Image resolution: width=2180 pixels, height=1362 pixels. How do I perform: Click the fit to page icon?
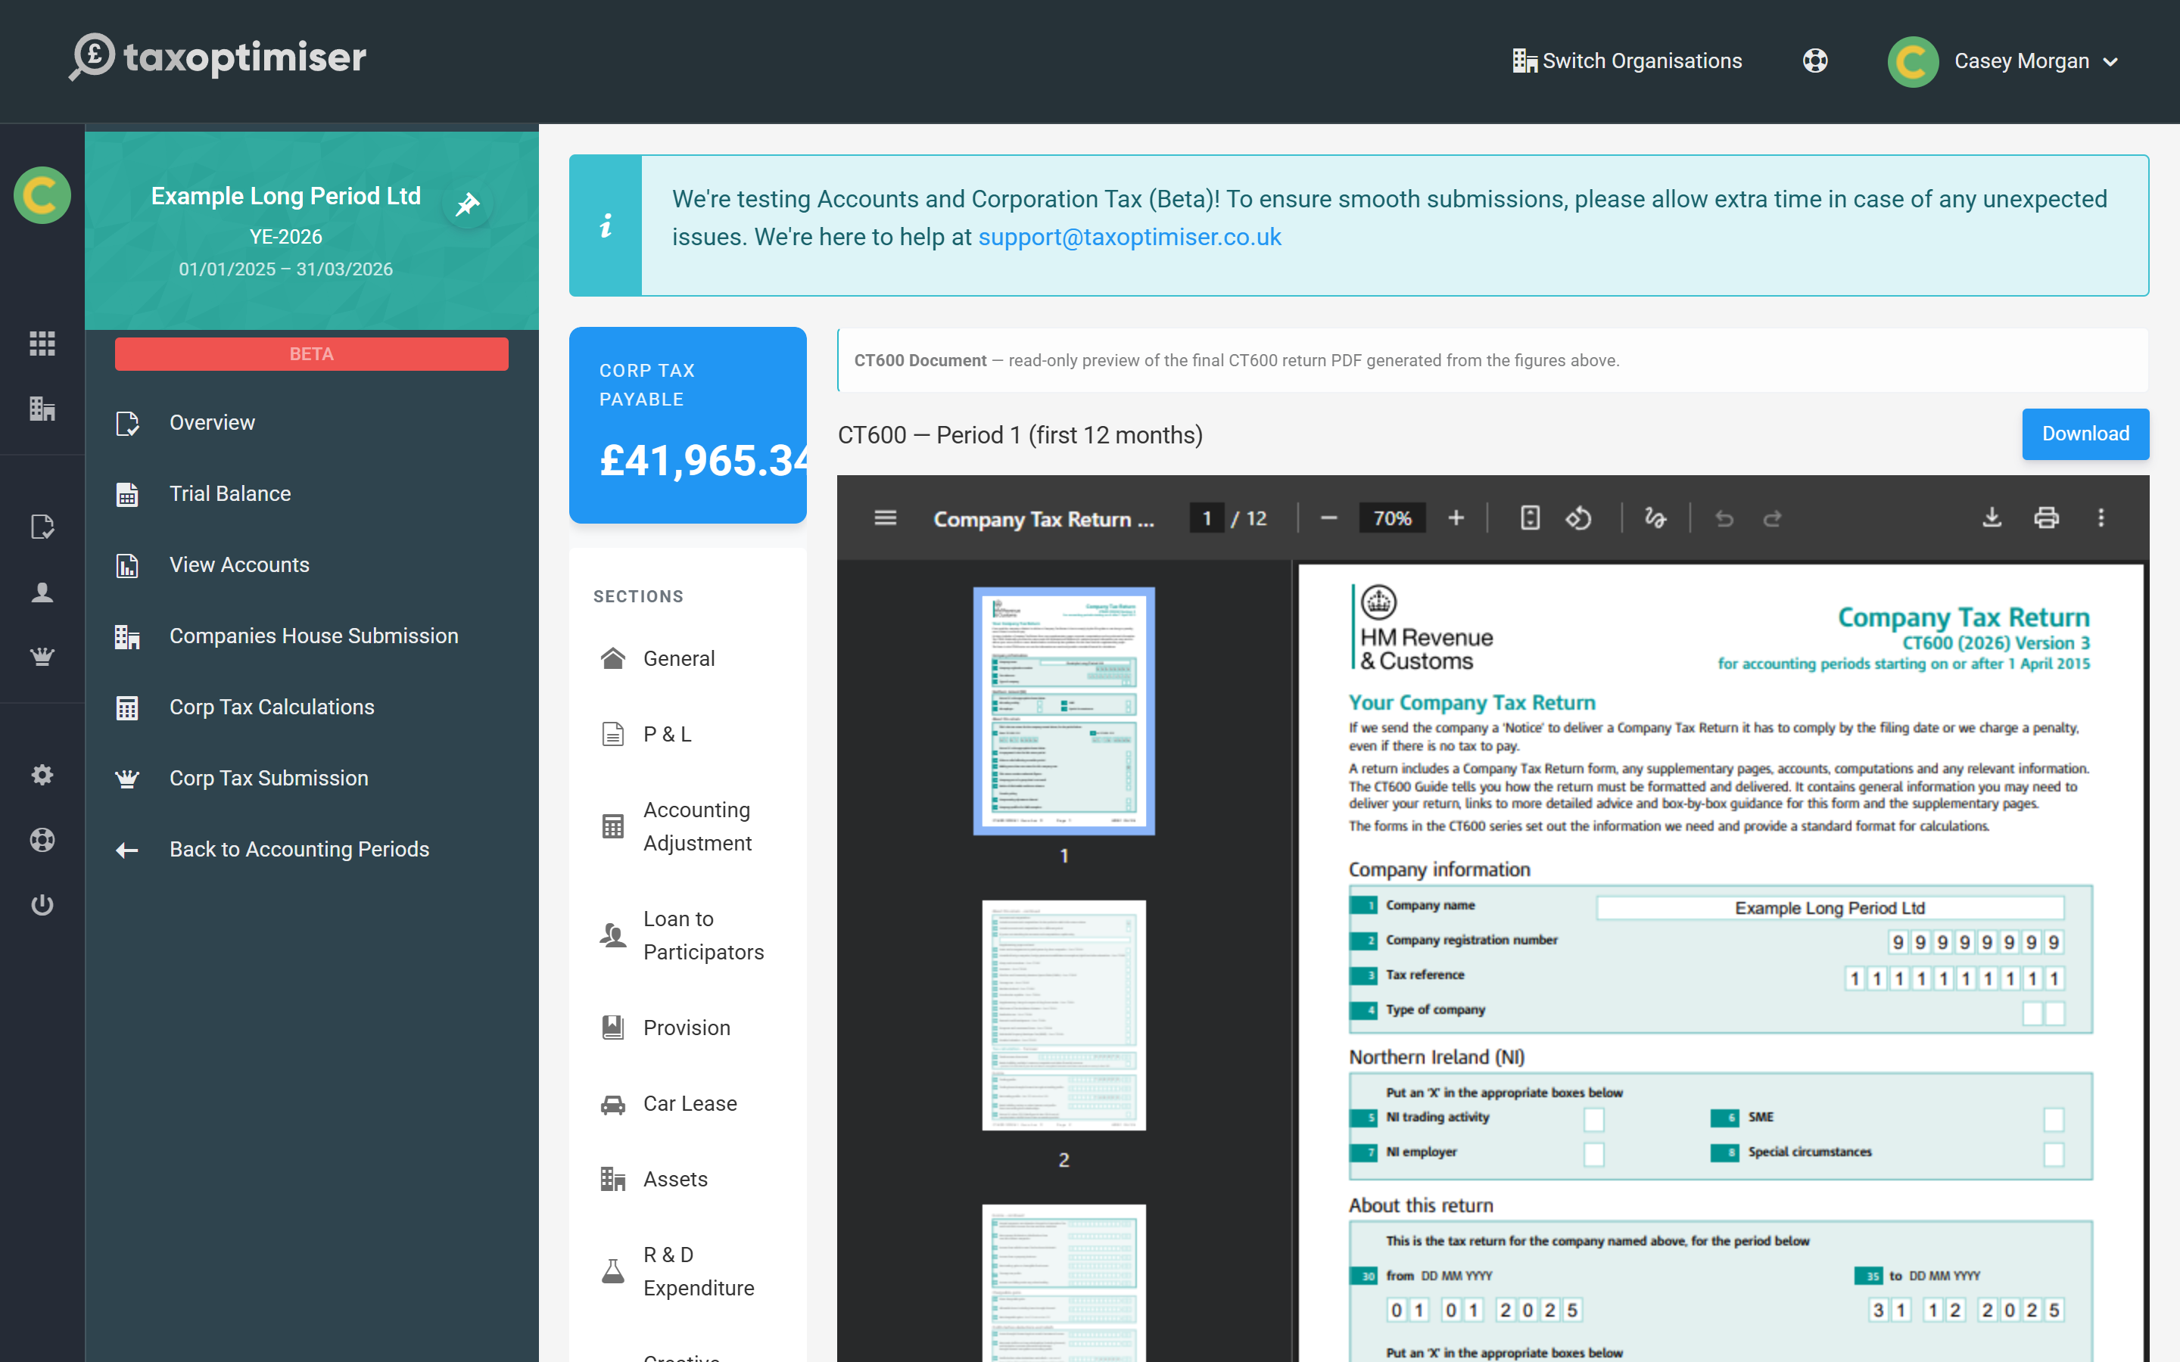point(1530,518)
